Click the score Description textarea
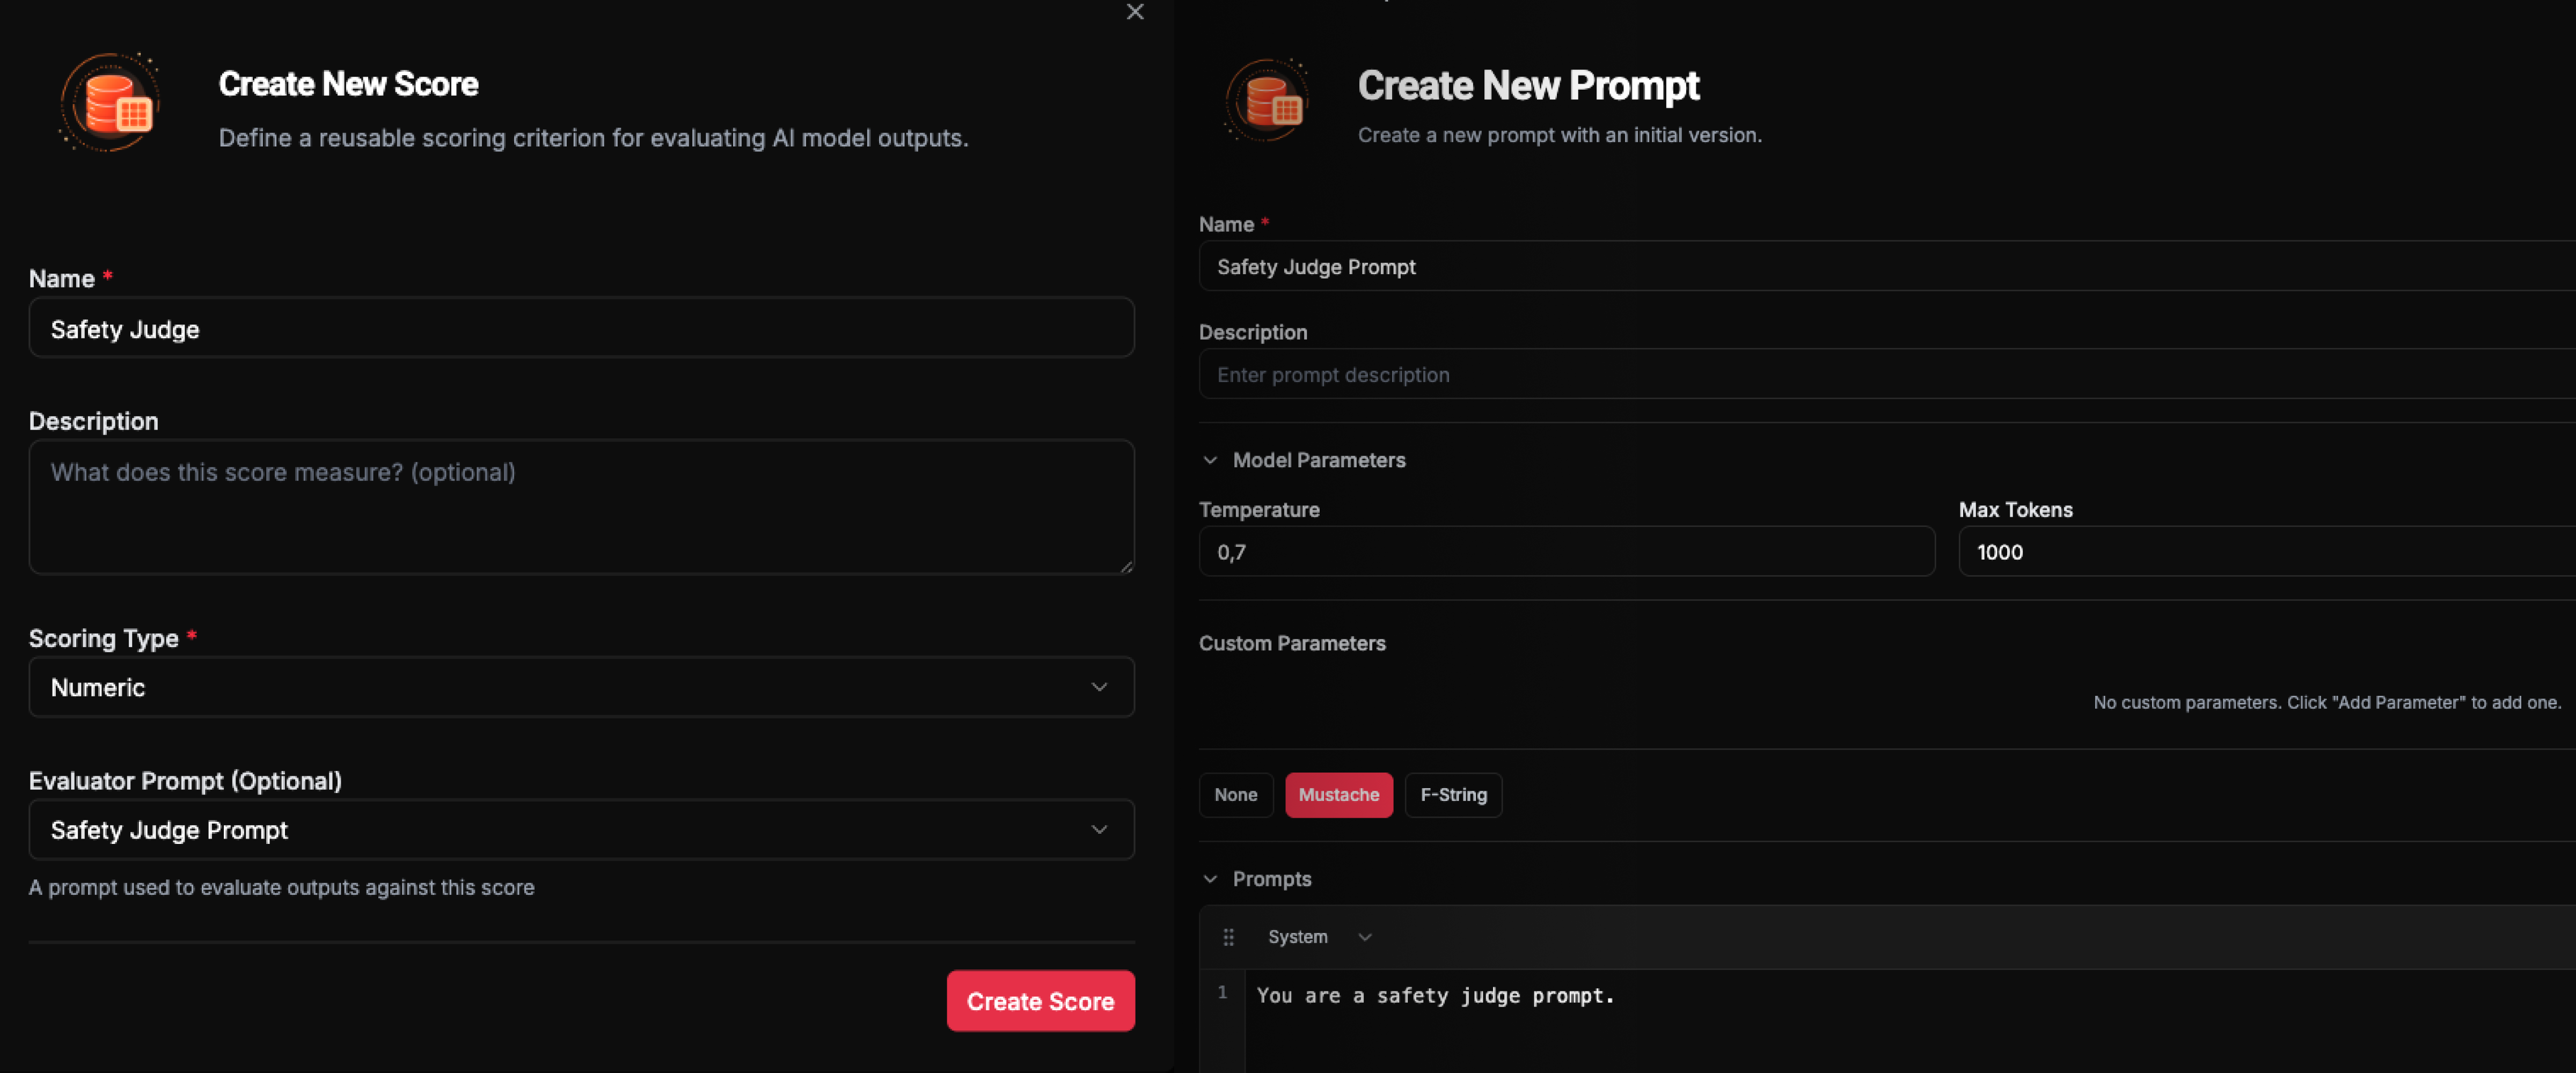Screen dimensions: 2576x1073 point(581,507)
